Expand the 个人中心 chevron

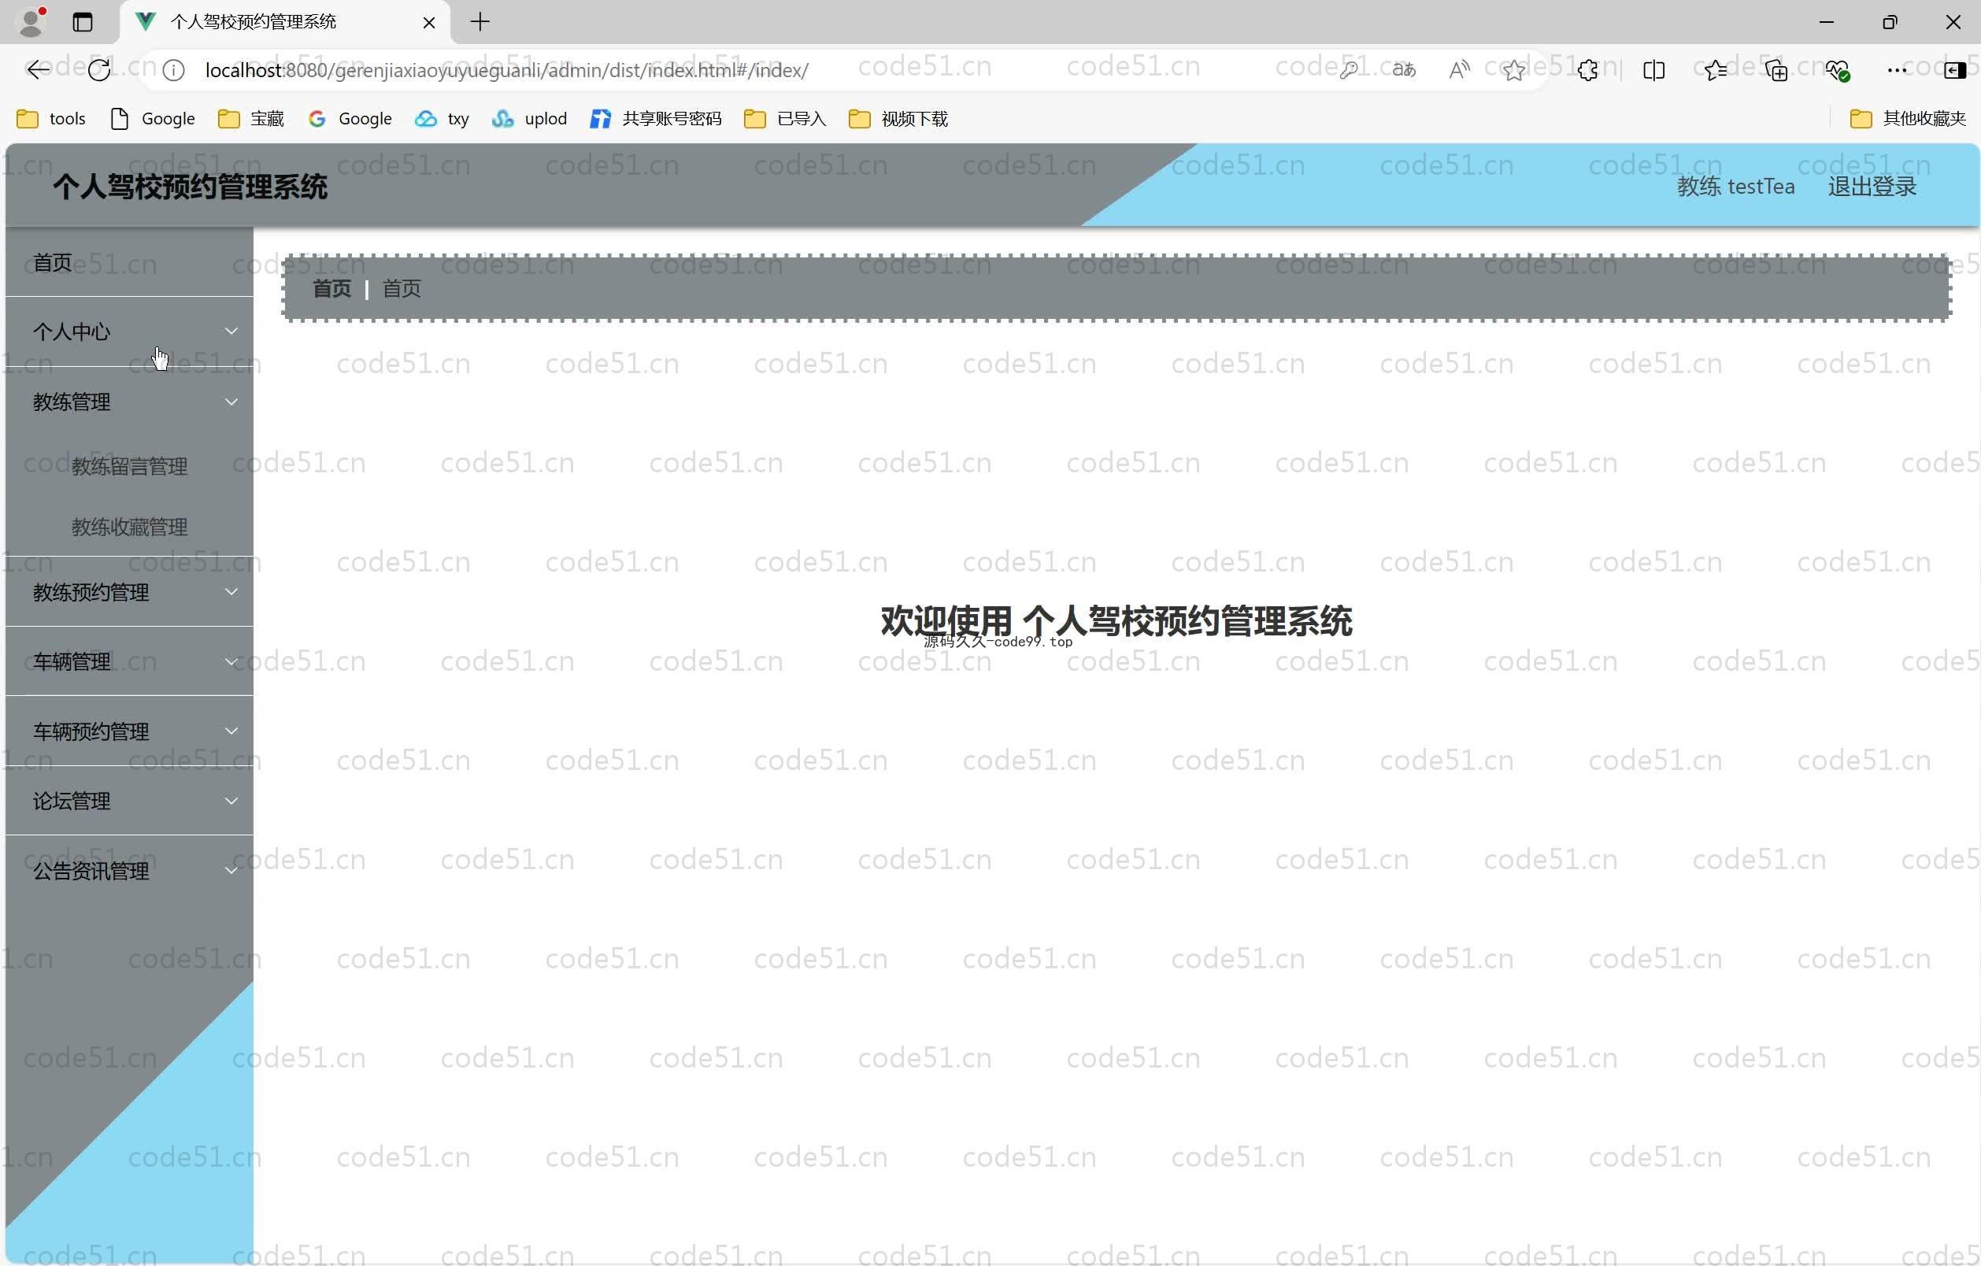coord(231,331)
